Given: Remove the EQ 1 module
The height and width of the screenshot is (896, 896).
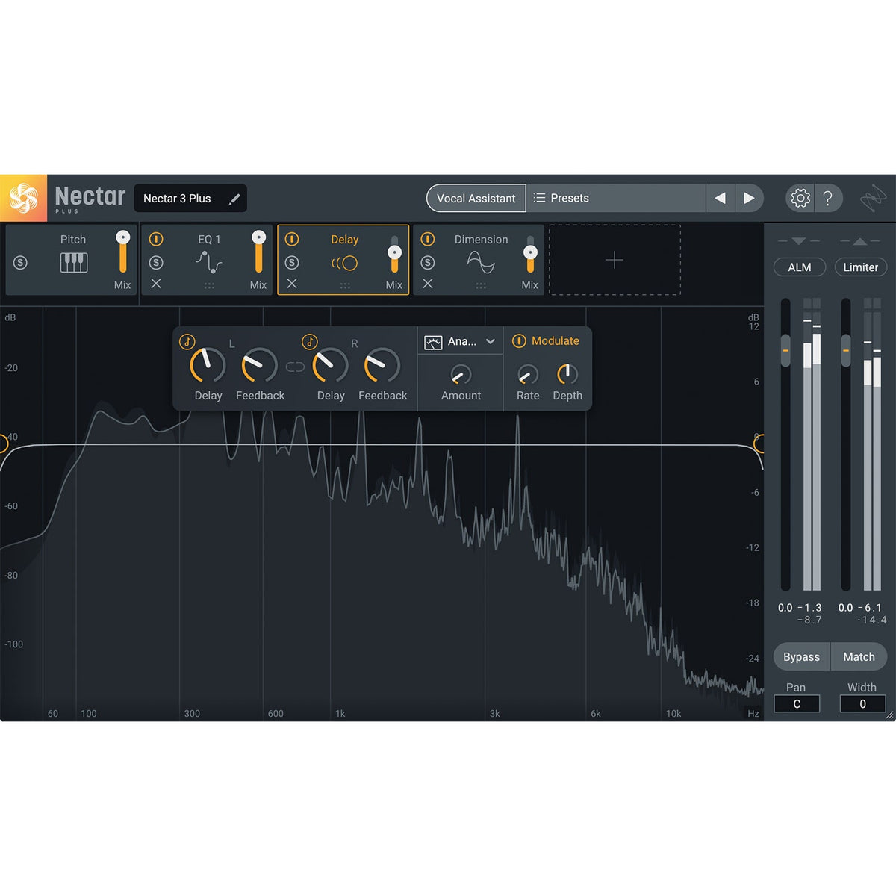Looking at the screenshot, I should (x=156, y=284).
